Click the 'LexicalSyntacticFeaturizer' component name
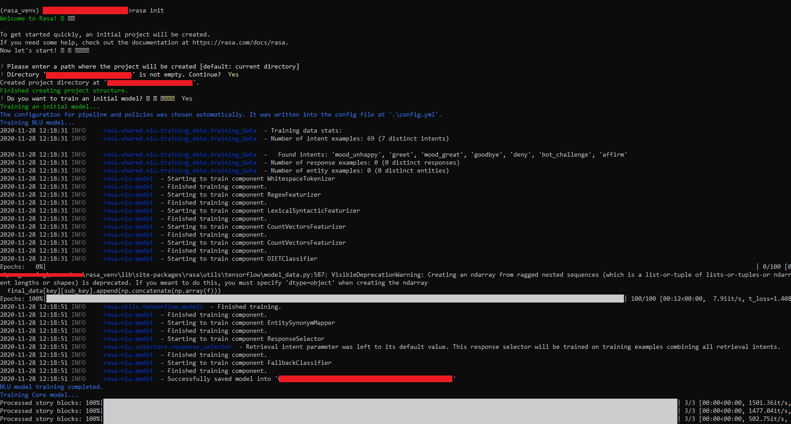Image resolution: width=791 pixels, height=424 pixels. coord(313,211)
